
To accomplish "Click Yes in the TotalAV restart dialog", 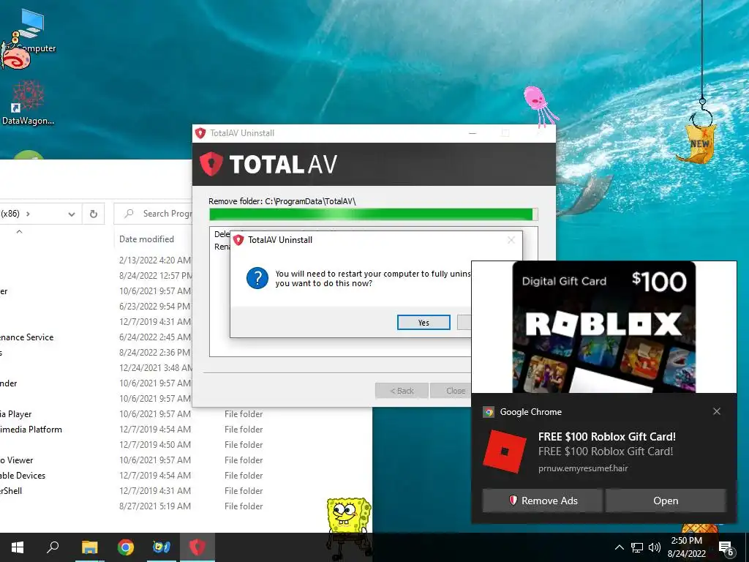I will pos(424,323).
